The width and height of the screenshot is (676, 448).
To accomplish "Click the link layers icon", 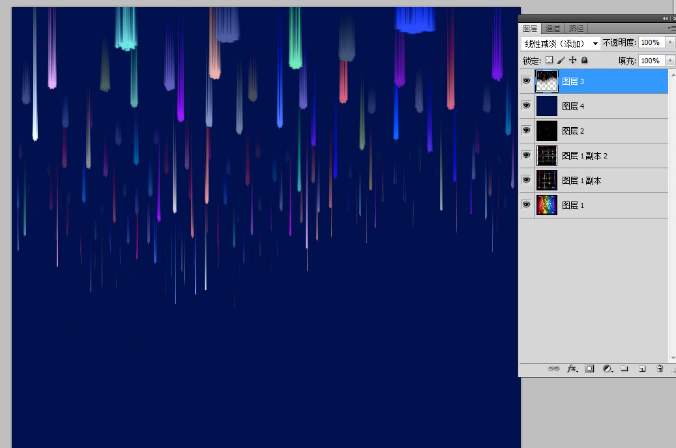I will (553, 368).
